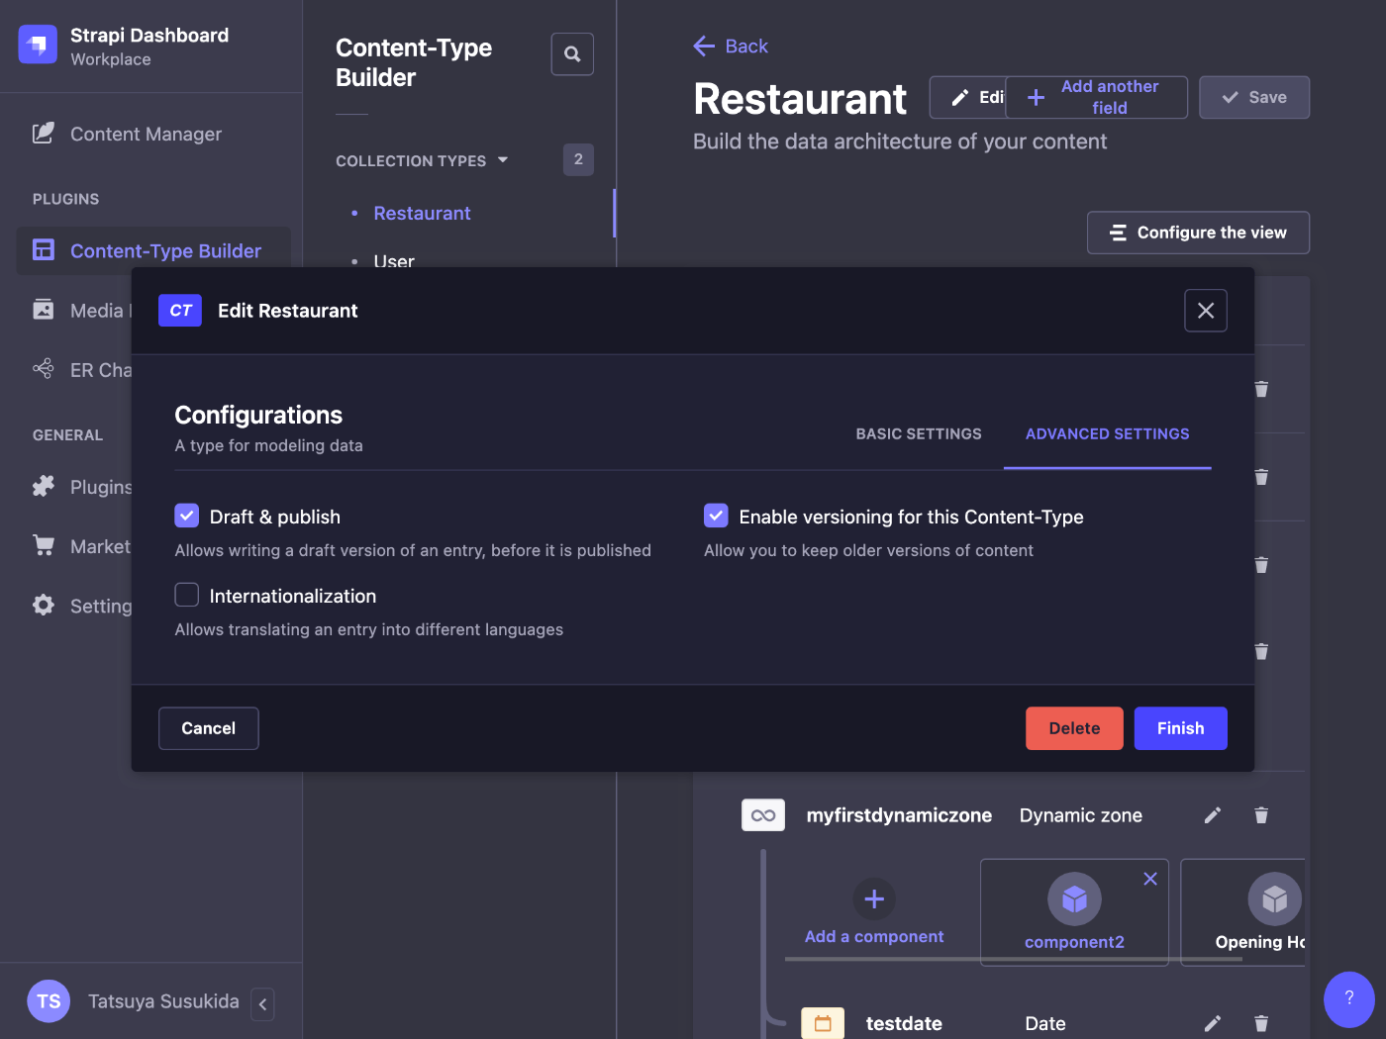Remove component2 with its X
1386x1039 pixels.
pos(1150,879)
